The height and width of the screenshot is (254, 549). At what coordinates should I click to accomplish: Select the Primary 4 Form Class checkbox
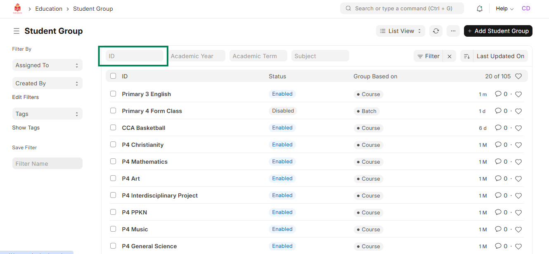(113, 111)
